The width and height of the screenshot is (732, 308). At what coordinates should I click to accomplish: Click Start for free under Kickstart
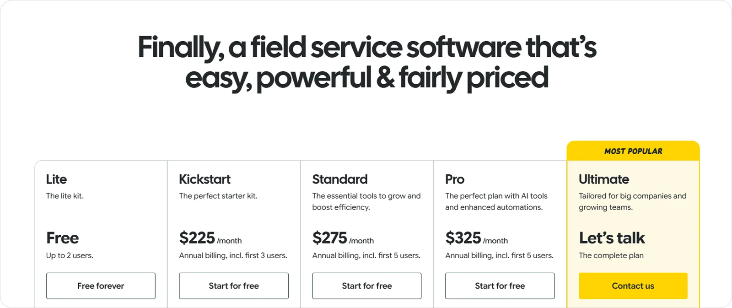(x=234, y=286)
